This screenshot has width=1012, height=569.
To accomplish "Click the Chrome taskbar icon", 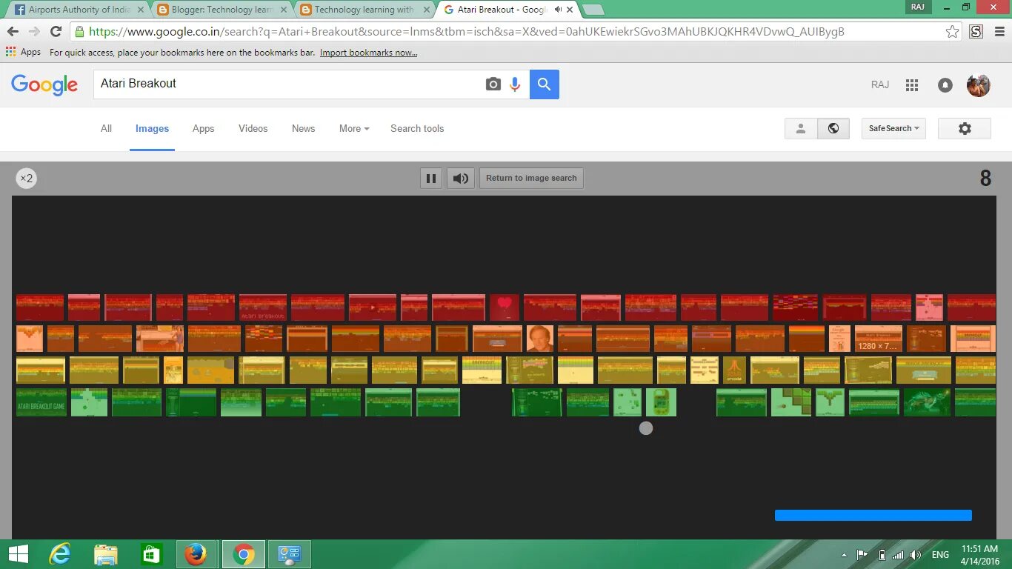I will coord(243,554).
